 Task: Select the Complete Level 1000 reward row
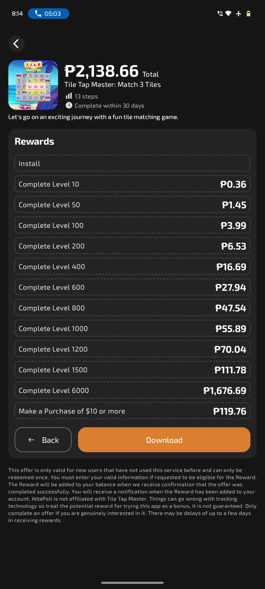pos(132,328)
